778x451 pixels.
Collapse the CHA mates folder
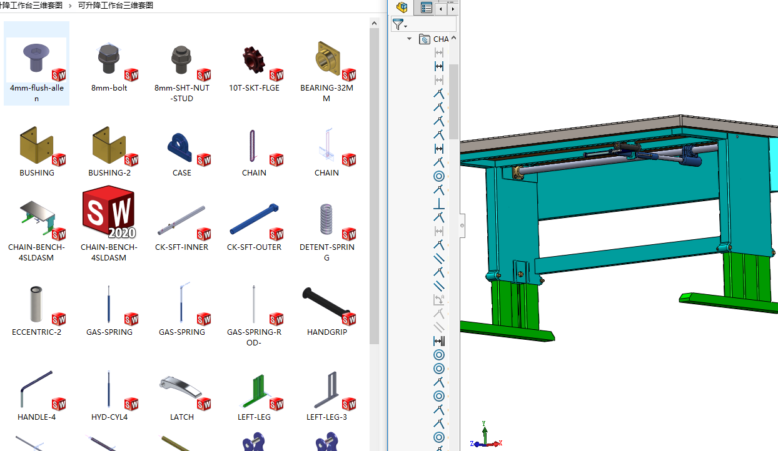pos(410,39)
